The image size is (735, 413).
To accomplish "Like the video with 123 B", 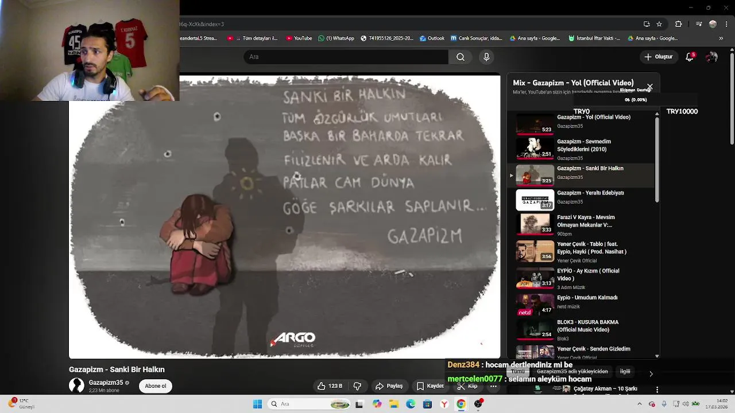I will click(x=330, y=386).
